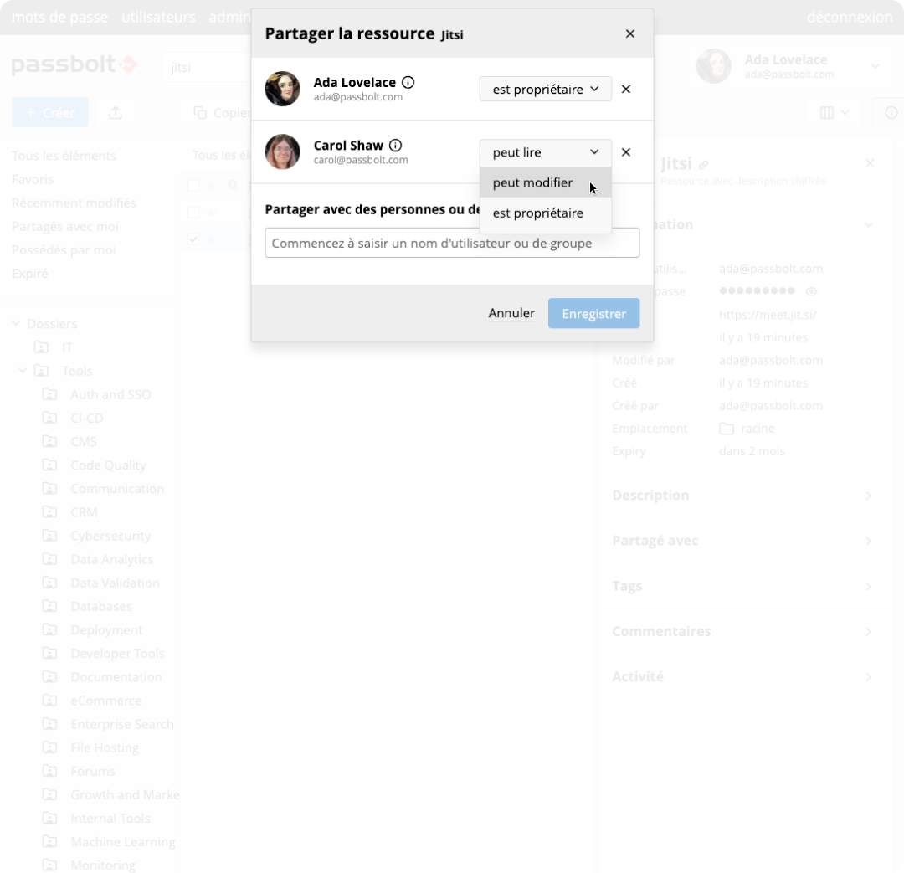
Task: Open the IT folder
Action: (67, 347)
